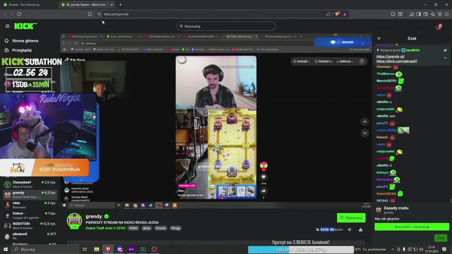Open Kubon channel in sidebar

(x=30, y=215)
